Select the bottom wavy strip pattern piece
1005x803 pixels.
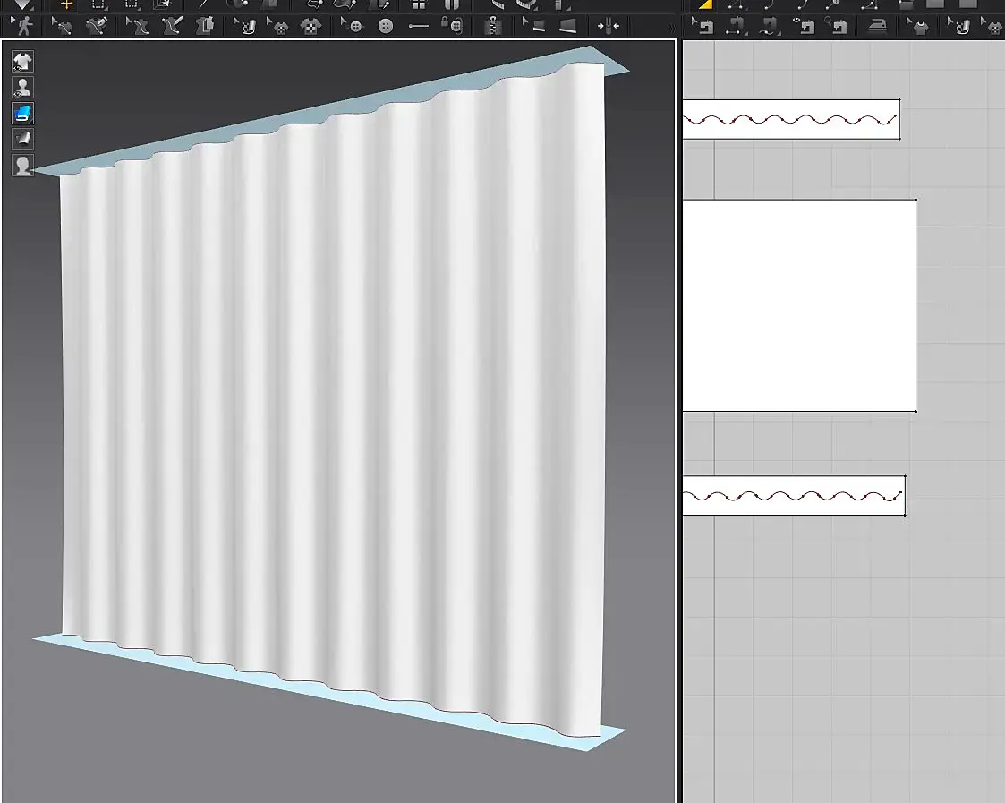794,495
